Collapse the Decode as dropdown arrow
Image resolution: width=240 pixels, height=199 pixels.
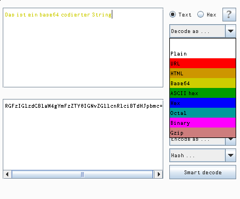click(x=231, y=31)
